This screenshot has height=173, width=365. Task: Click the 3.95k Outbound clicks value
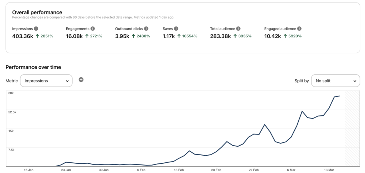click(122, 36)
